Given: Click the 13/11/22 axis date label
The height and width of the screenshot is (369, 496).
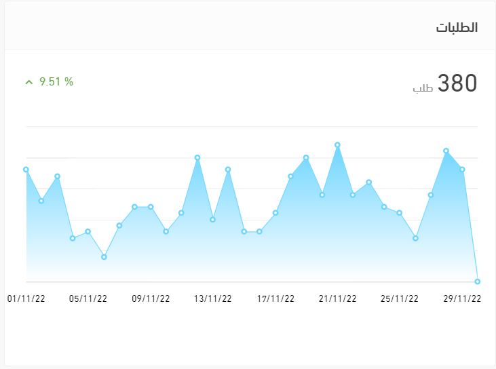Looking at the screenshot, I should tap(213, 298).
